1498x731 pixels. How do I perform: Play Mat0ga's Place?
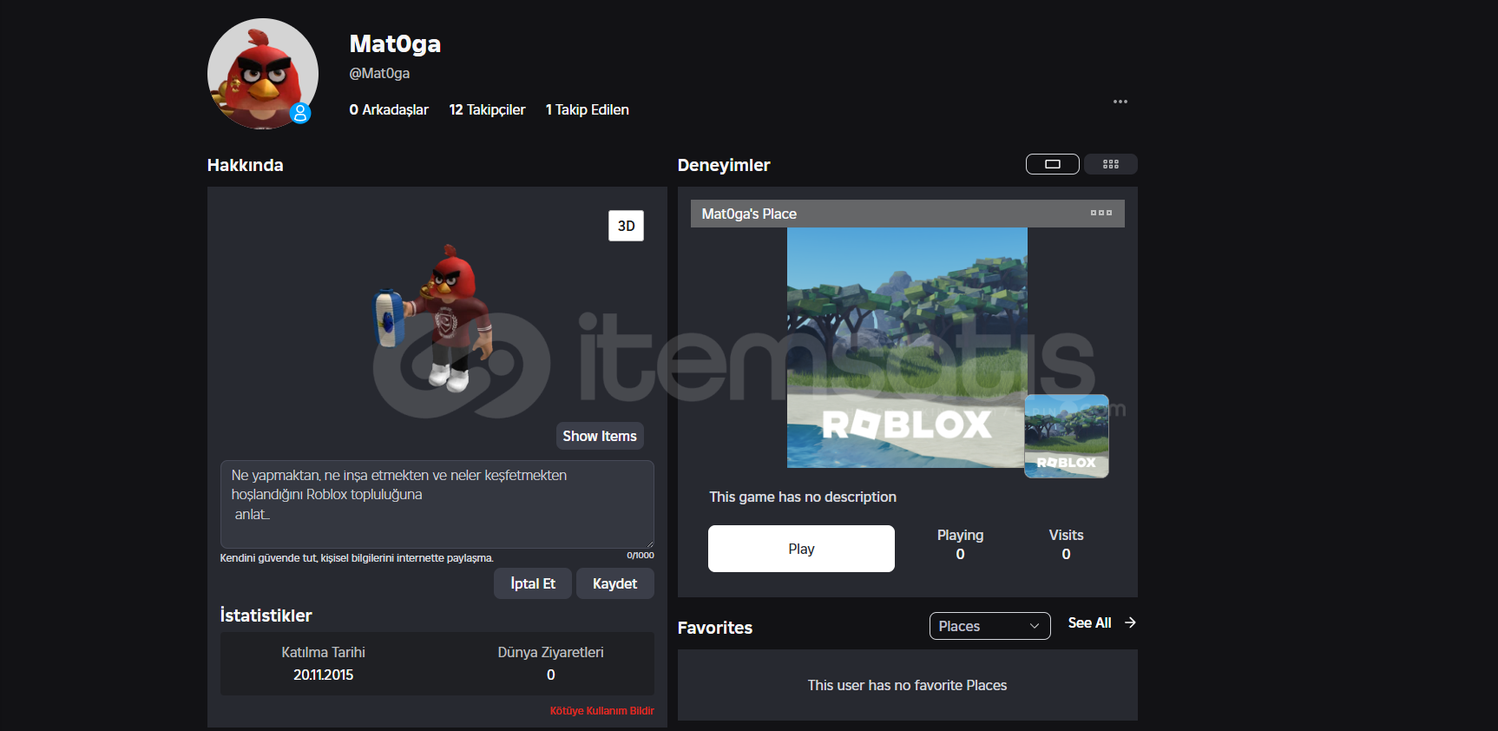pos(801,549)
